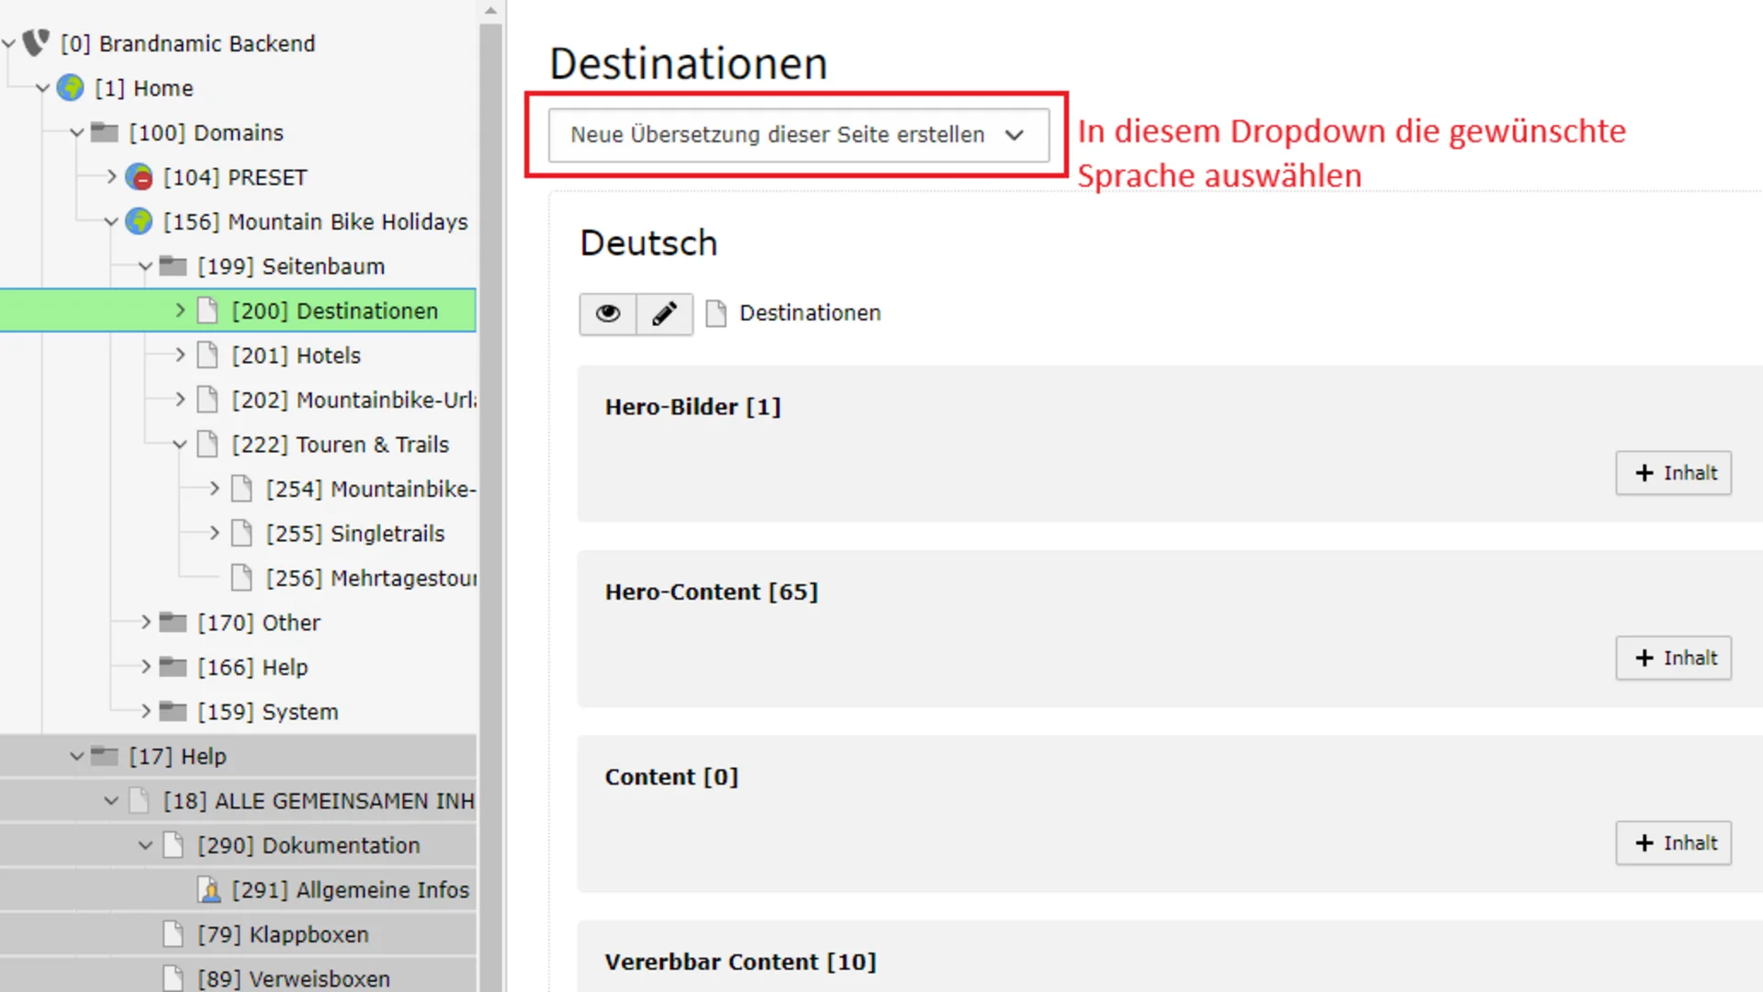
Task: Select [201] Hotels in page tree
Action: pos(296,355)
